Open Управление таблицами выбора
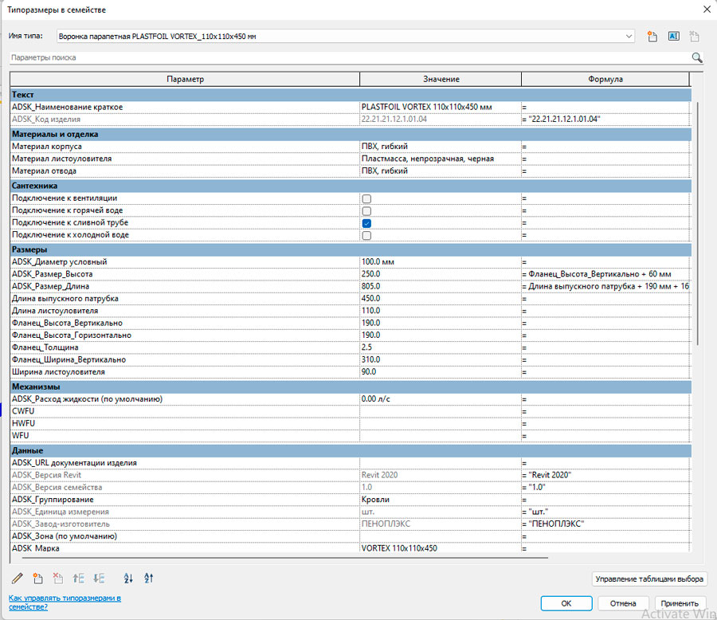The width and height of the screenshot is (717, 620). click(649, 579)
